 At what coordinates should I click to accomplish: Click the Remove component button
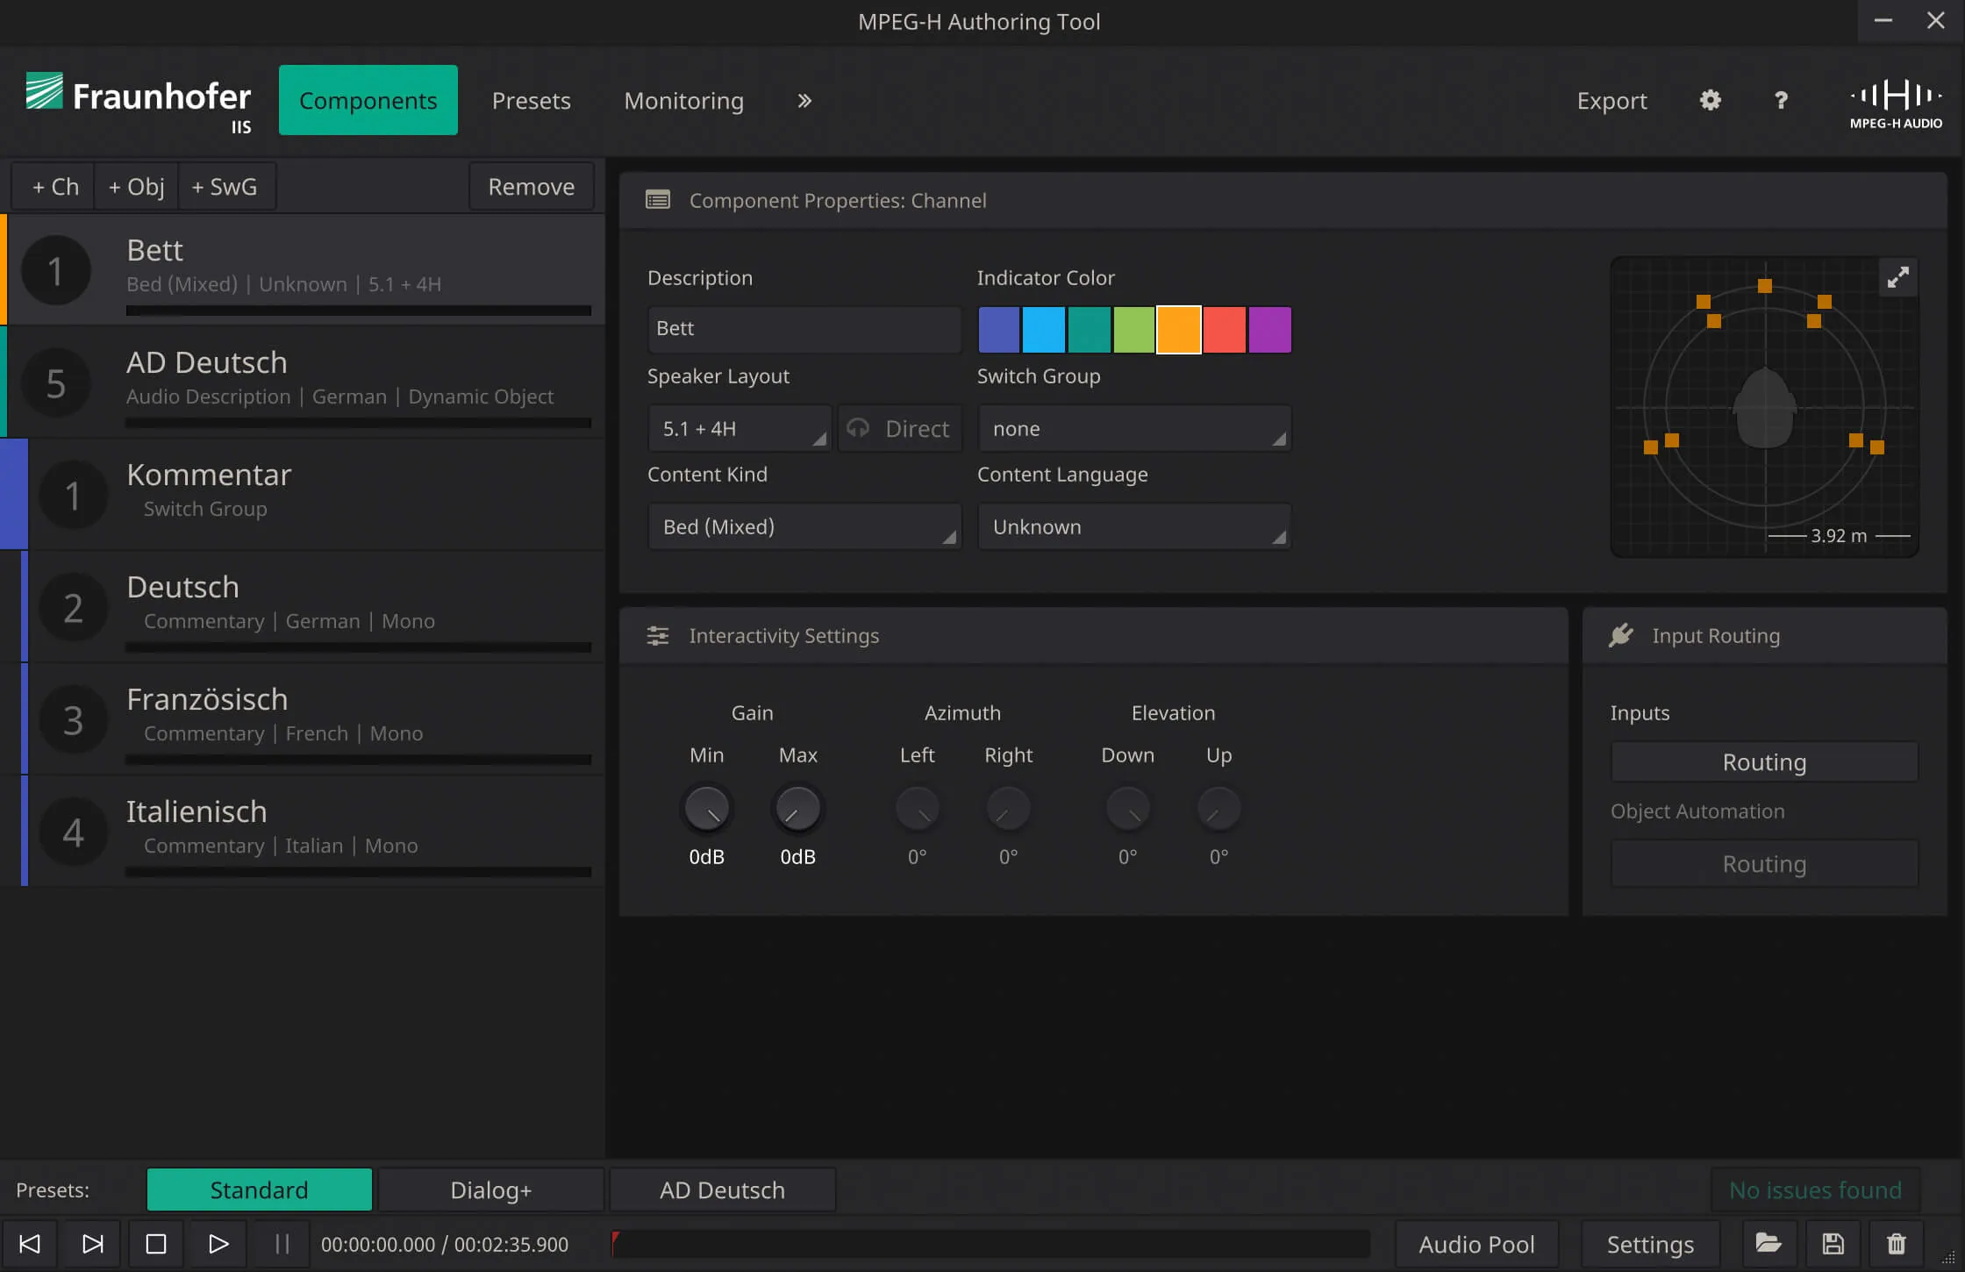pyautogui.click(x=531, y=186)
